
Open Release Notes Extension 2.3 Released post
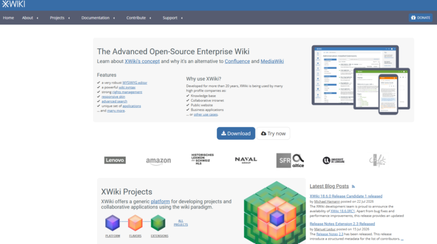(x=342, y=224)
